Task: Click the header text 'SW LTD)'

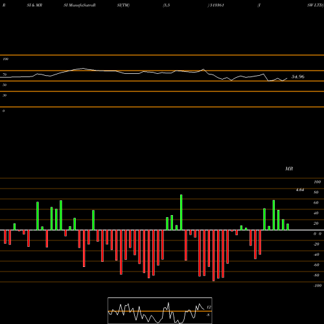Action: point(316,5)
